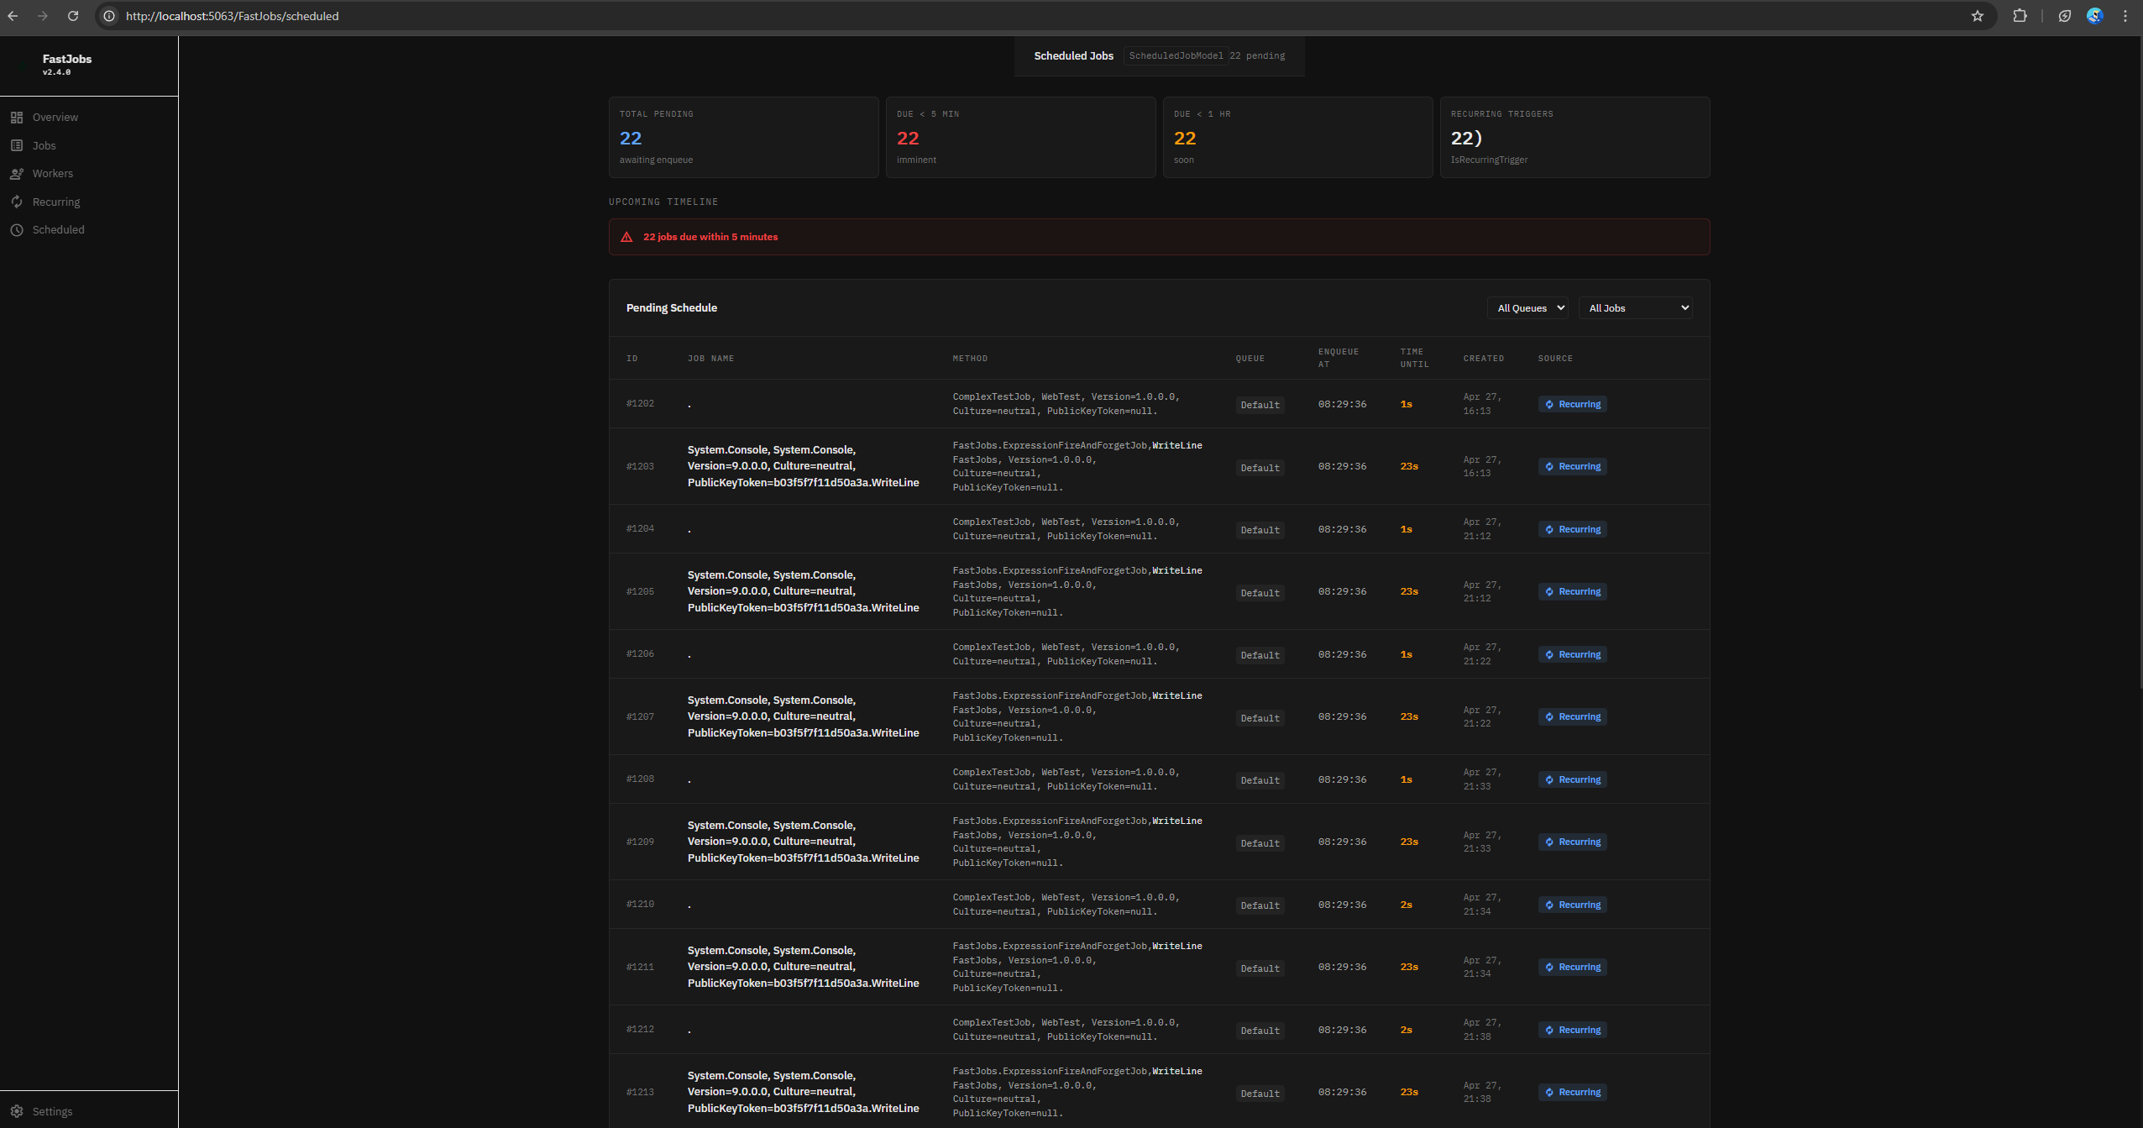Click the Settings gear icon

[17, 1111]
